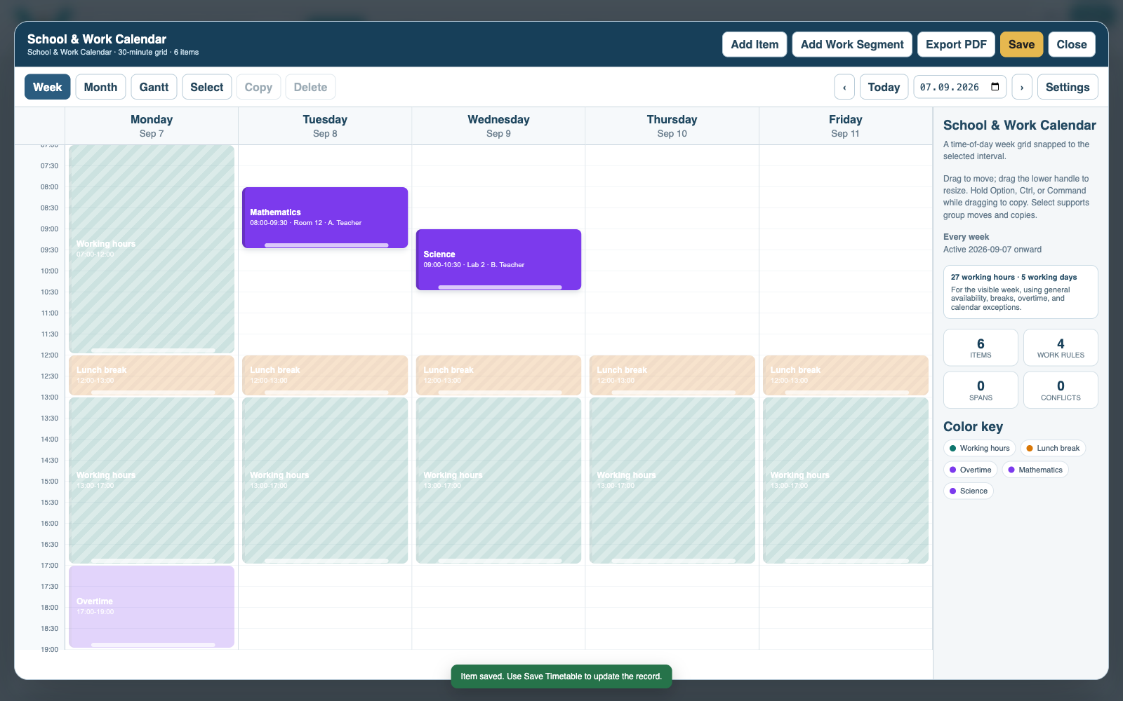This screenshot has width=1123, height=701.
Task: Click the 27 working hours summary card
Action: tap(1021, 292)
